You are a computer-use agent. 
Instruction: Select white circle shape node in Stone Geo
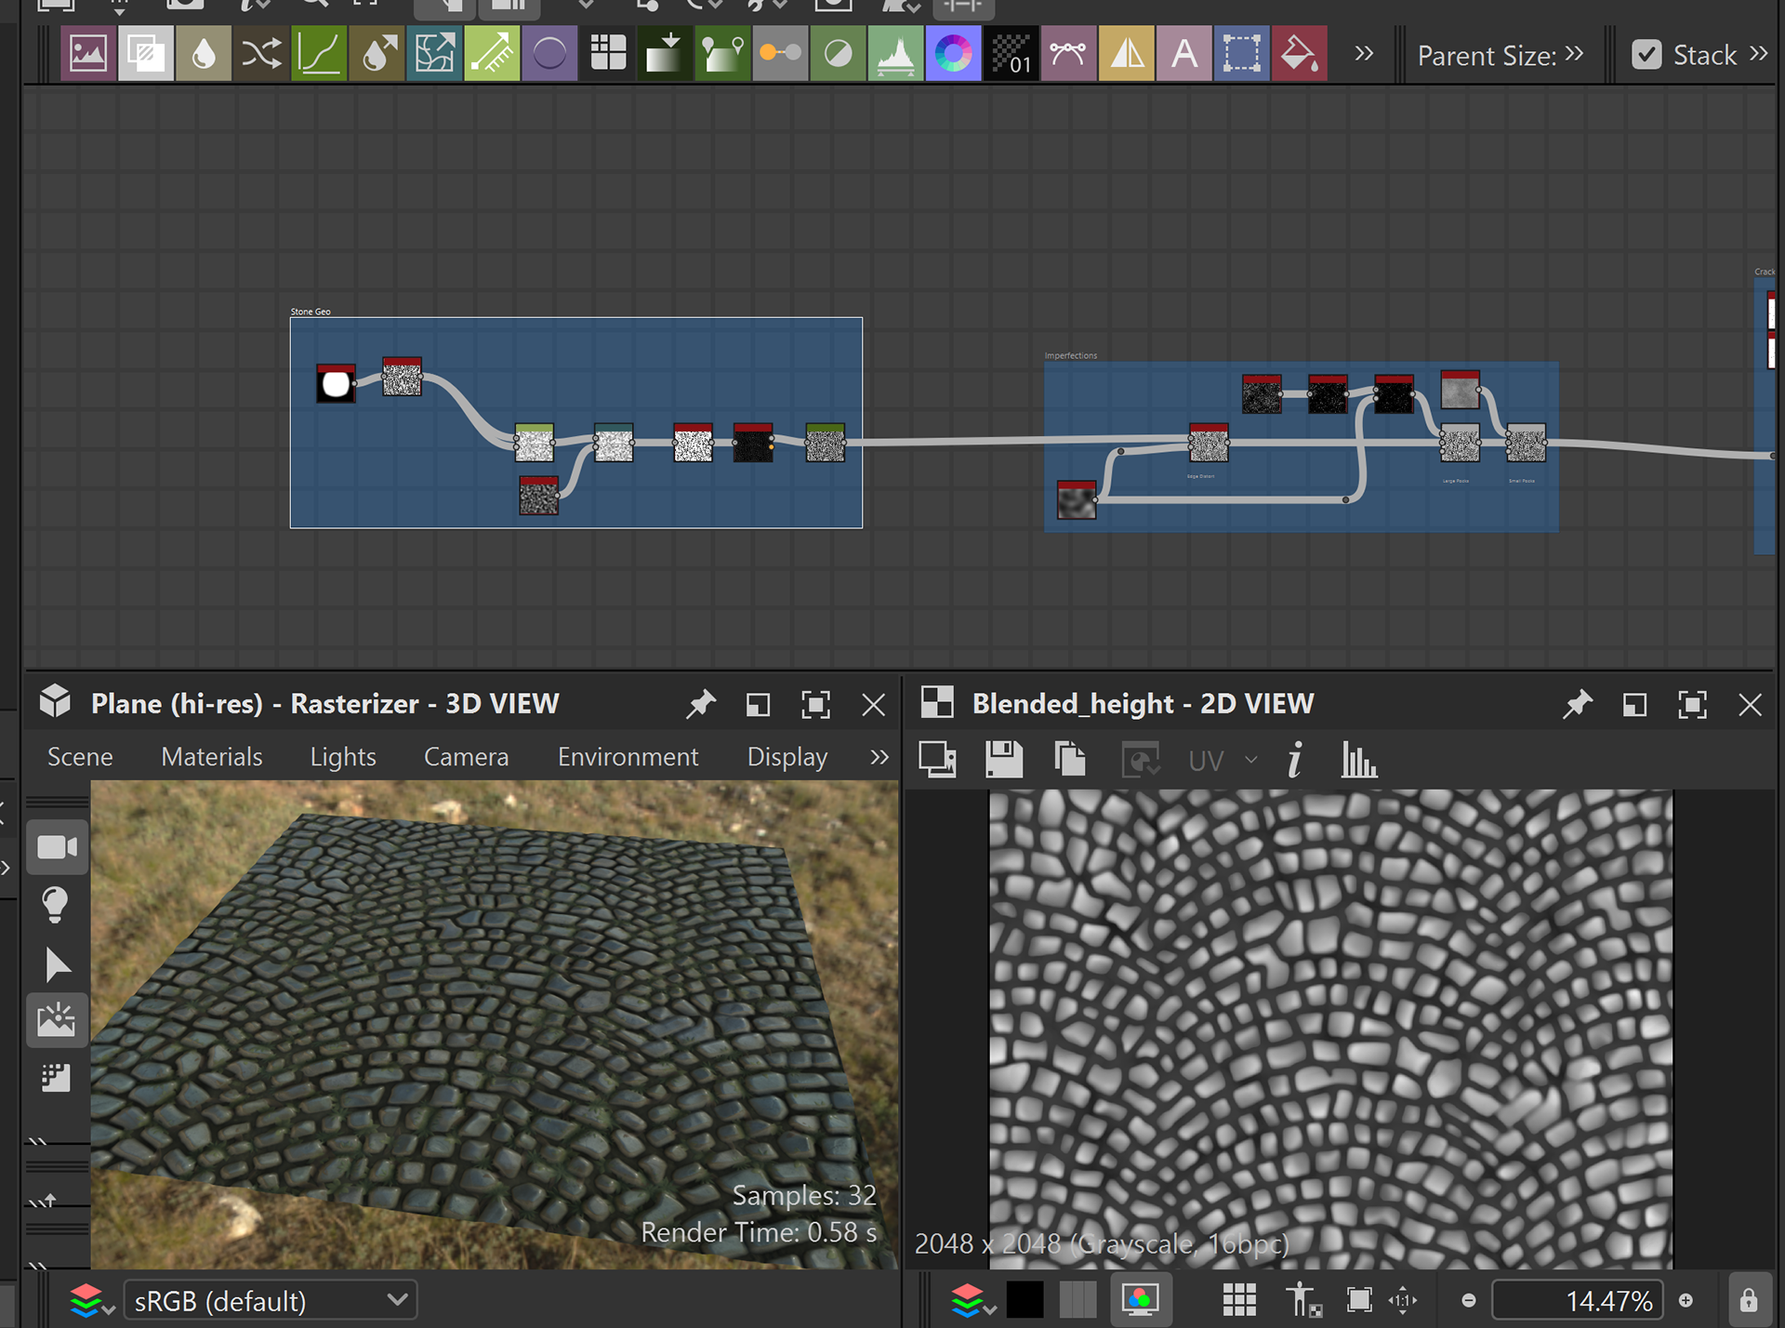336,385
